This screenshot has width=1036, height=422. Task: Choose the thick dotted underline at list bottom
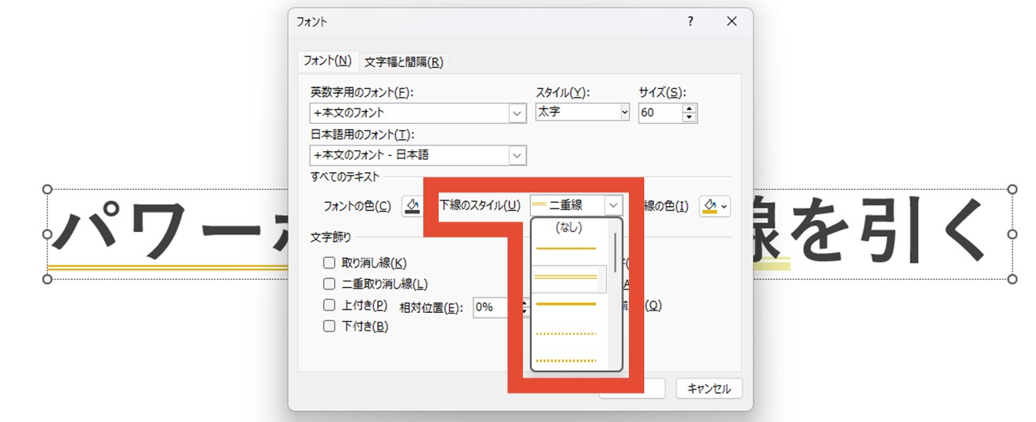566,360
